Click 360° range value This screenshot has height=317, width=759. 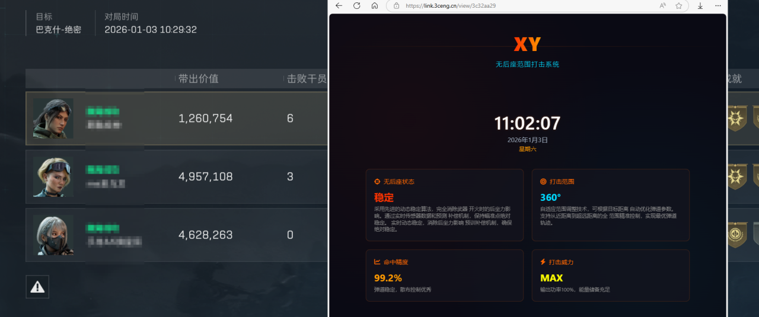(550, 197)
